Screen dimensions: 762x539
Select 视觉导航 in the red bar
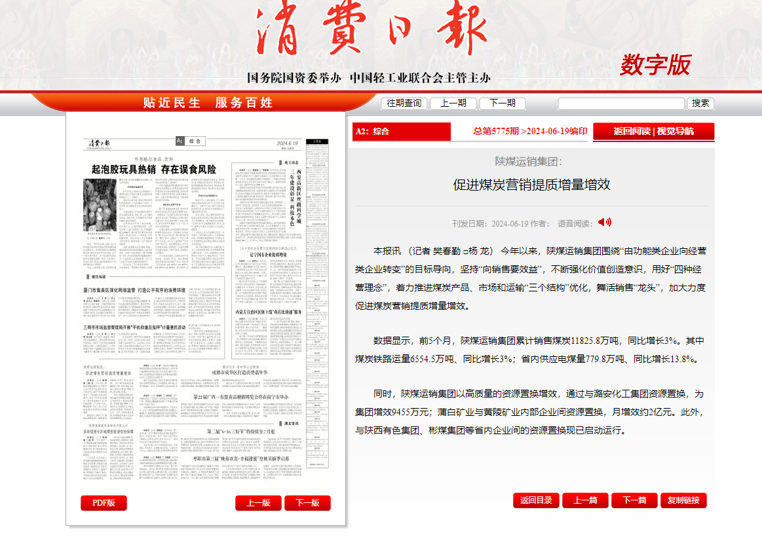pos(676,131)
